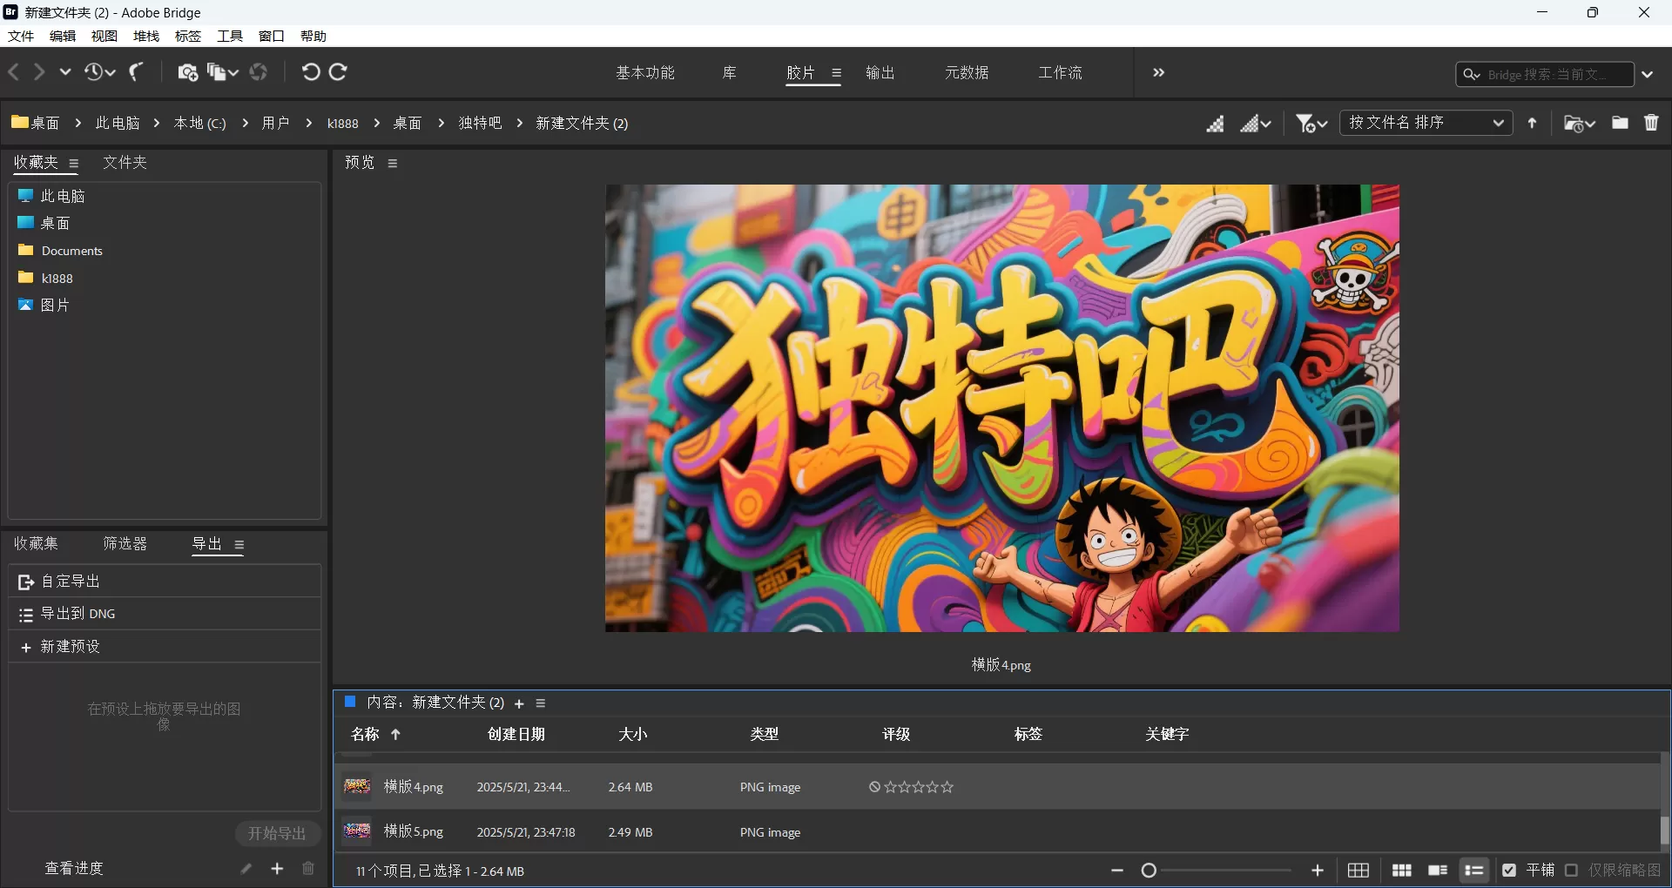
Task: Select the 横版5.png file row
Action: (415, 831)
